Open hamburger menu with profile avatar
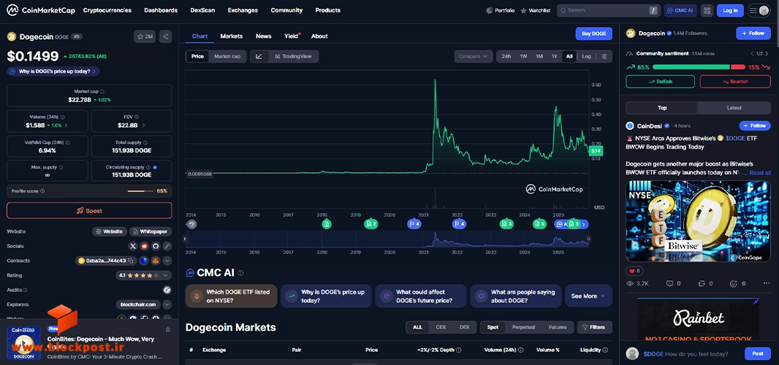The image size is (779, 365). tap(759, 10)
